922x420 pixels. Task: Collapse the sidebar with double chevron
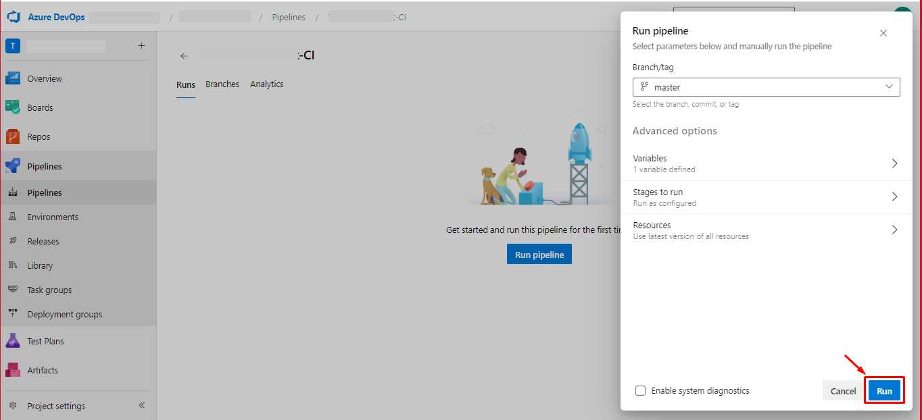point(142,406)
